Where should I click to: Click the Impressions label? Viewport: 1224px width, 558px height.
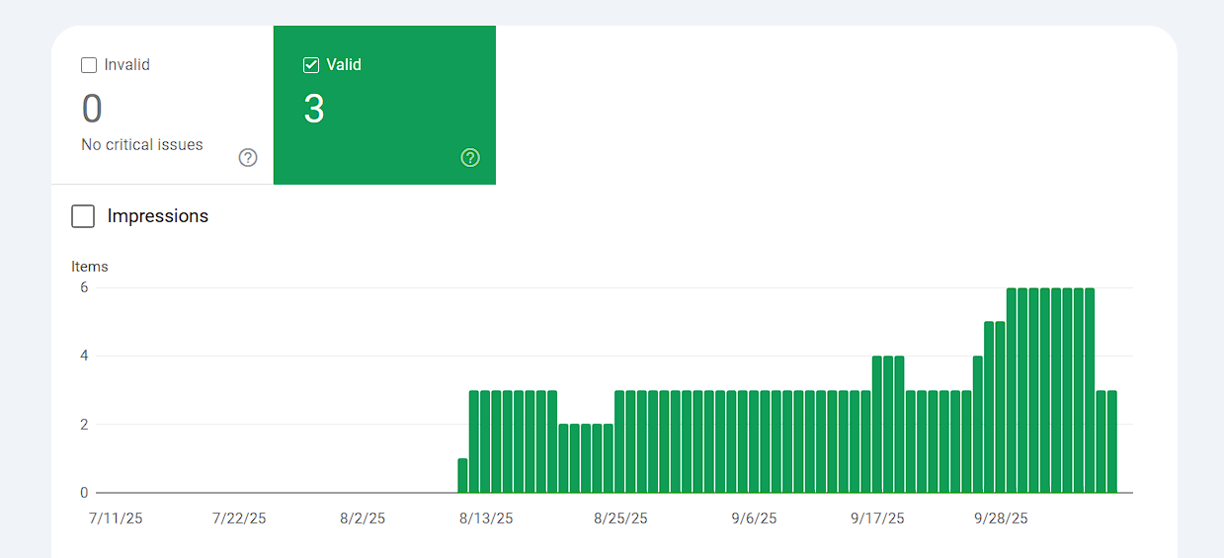click(x=158, y=216)
